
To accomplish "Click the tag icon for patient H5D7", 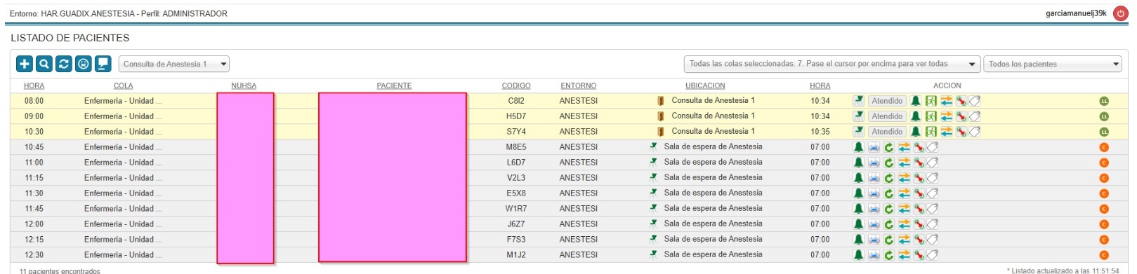I will tap(975, 116).
